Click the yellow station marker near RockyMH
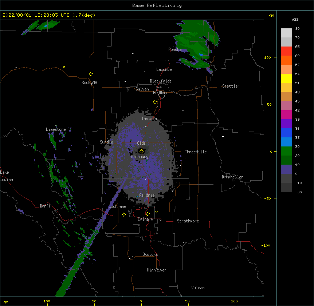The height and width of the screenshot is (306, 314). point(91,74)
